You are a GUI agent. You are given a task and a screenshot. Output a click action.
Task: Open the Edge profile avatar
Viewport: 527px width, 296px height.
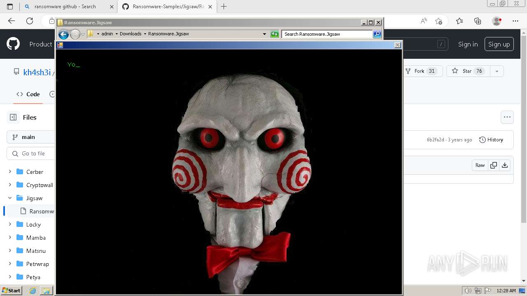pos(497,21)
